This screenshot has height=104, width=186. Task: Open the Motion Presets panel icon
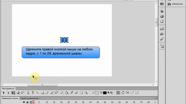click(162, 39)
